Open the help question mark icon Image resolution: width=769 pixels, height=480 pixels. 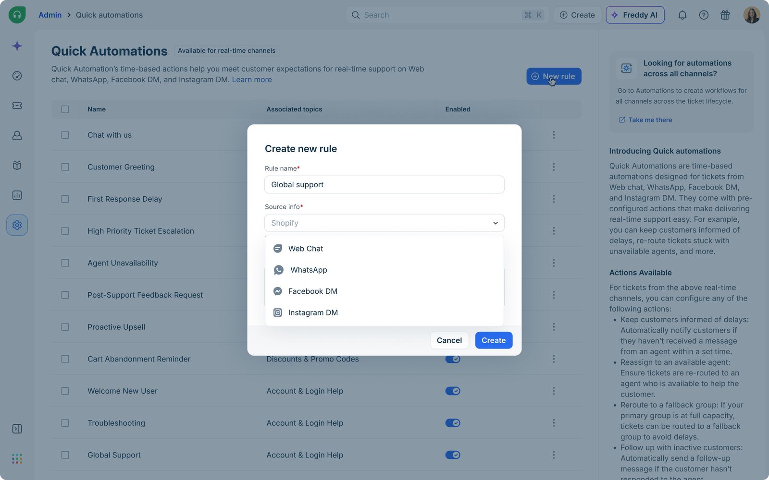tap(704, 15)
